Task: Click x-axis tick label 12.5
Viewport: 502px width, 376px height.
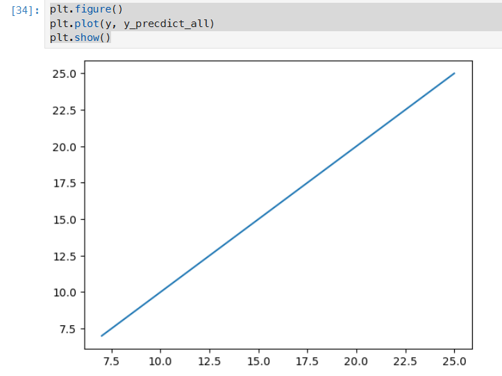Action: point(210,361)
